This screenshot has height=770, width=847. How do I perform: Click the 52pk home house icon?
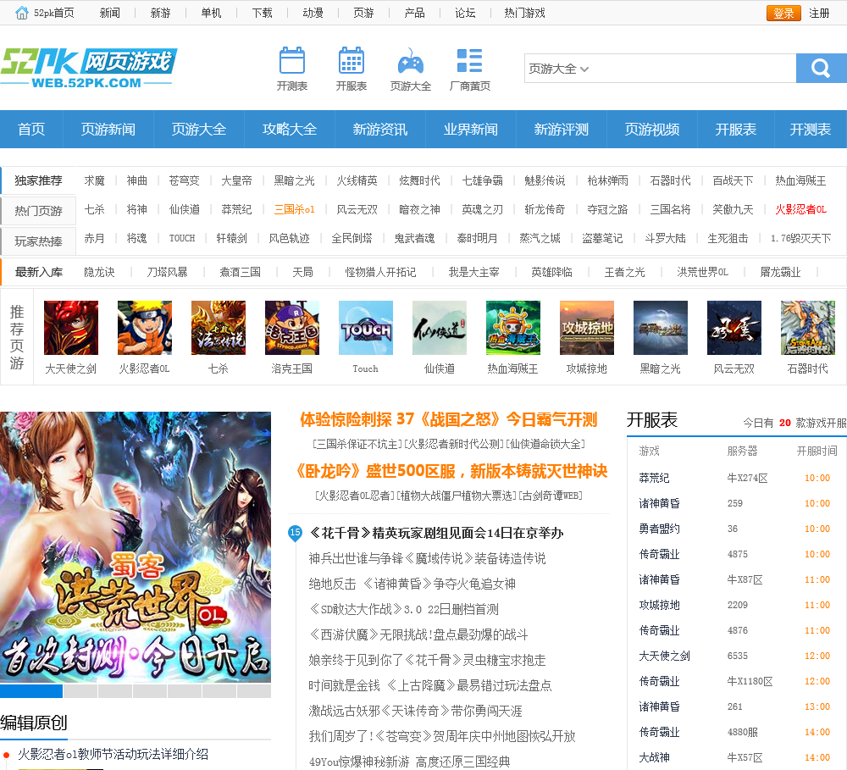[x=22, y=13]
